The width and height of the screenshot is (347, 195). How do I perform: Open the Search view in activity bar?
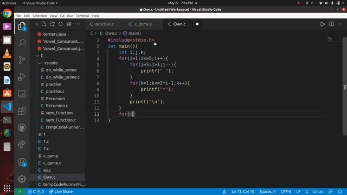[x=22, y=42]
